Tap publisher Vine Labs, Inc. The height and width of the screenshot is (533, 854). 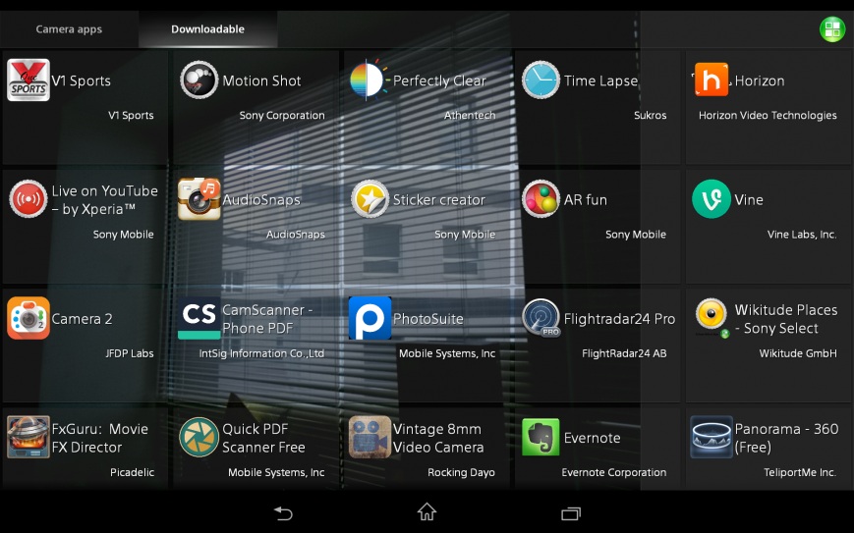802,235
